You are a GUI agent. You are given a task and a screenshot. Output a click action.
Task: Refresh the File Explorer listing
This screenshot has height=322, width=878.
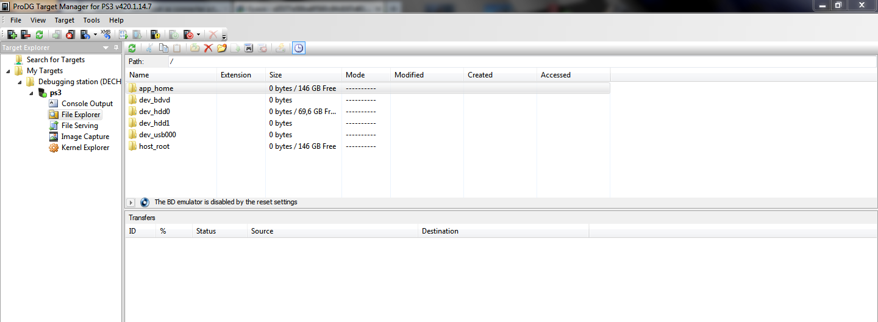click(x=132, y=48)
